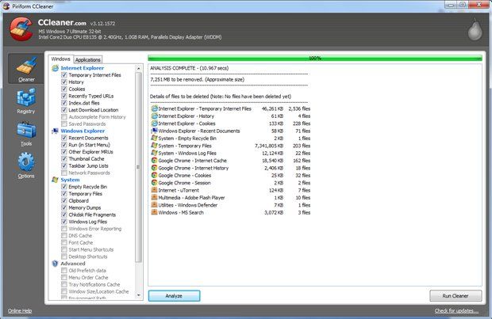The width and height of the screenshot is (492, 319).
Task: Click the Windows Explorer category icon
Action: 56,131
